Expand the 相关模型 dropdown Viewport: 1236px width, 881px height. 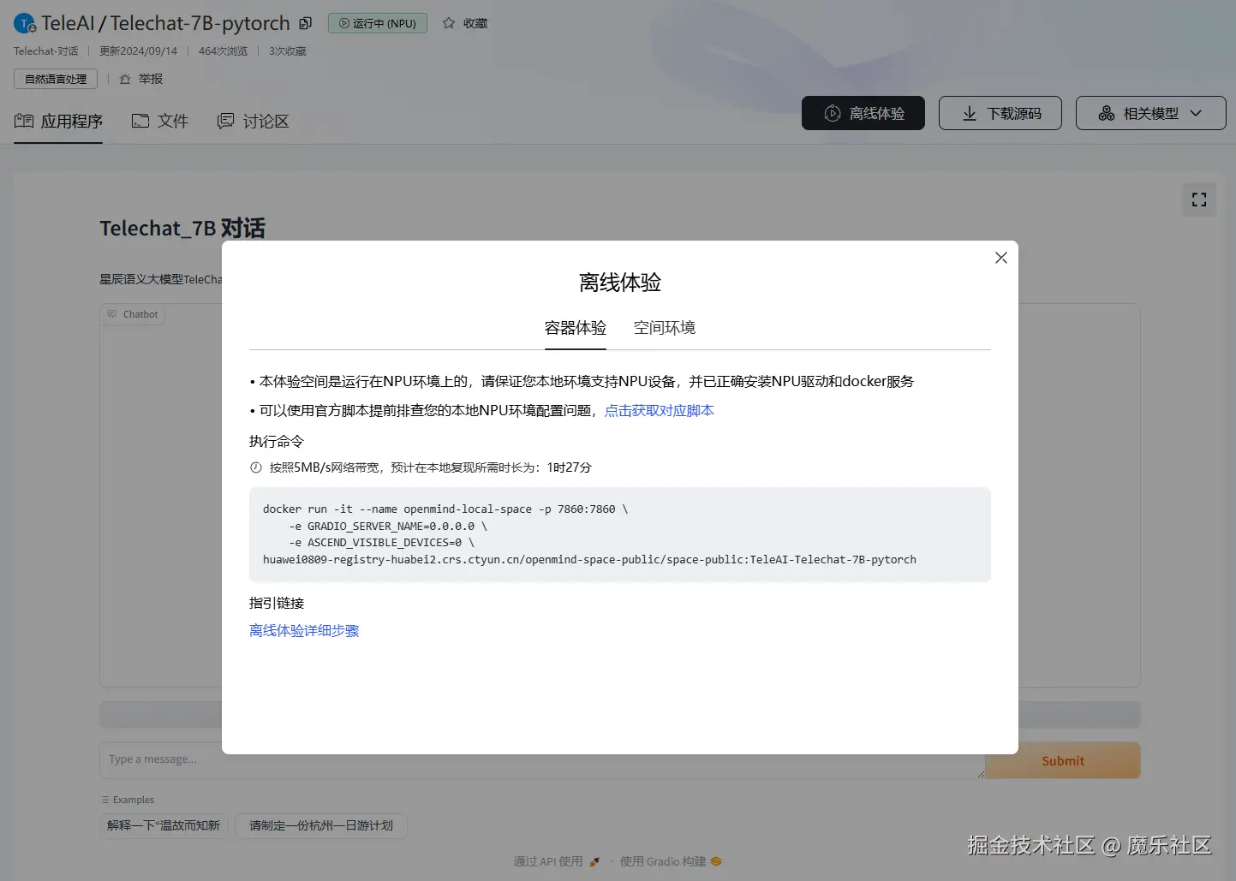tap(1151, 113)
